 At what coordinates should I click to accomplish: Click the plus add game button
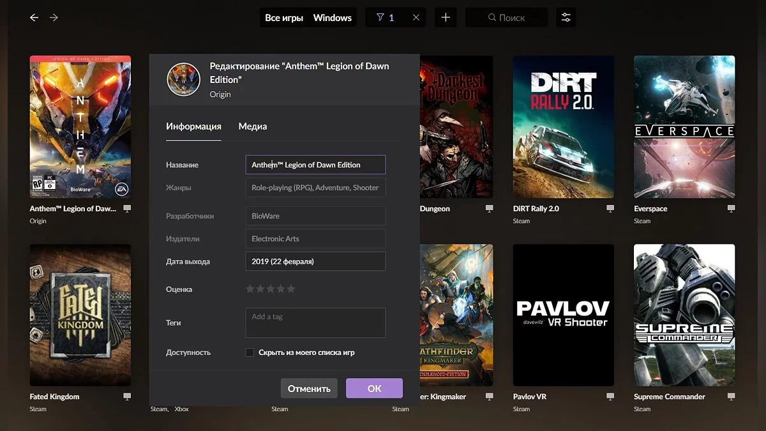(446, 18)
